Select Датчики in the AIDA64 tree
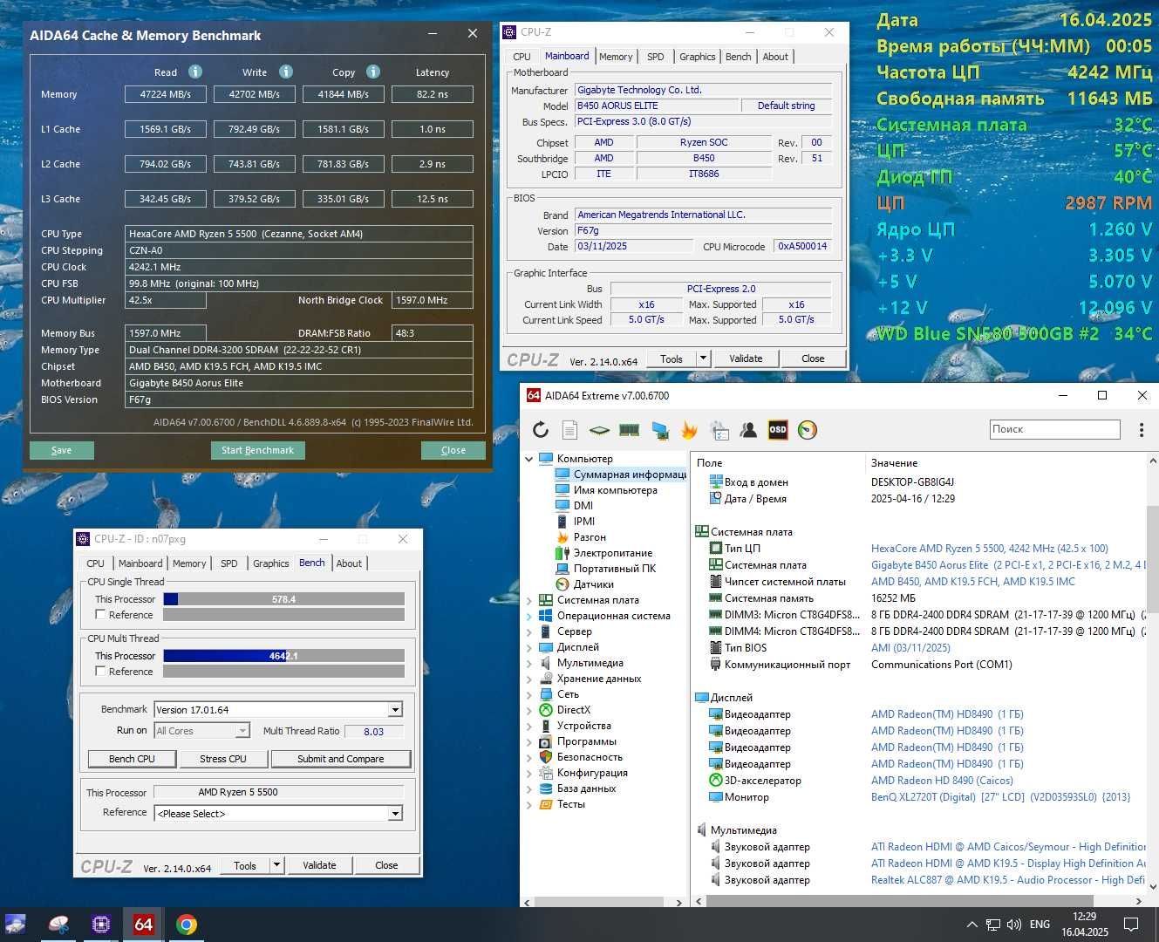This screenshot has height=942, width=1159. [593, 584]
